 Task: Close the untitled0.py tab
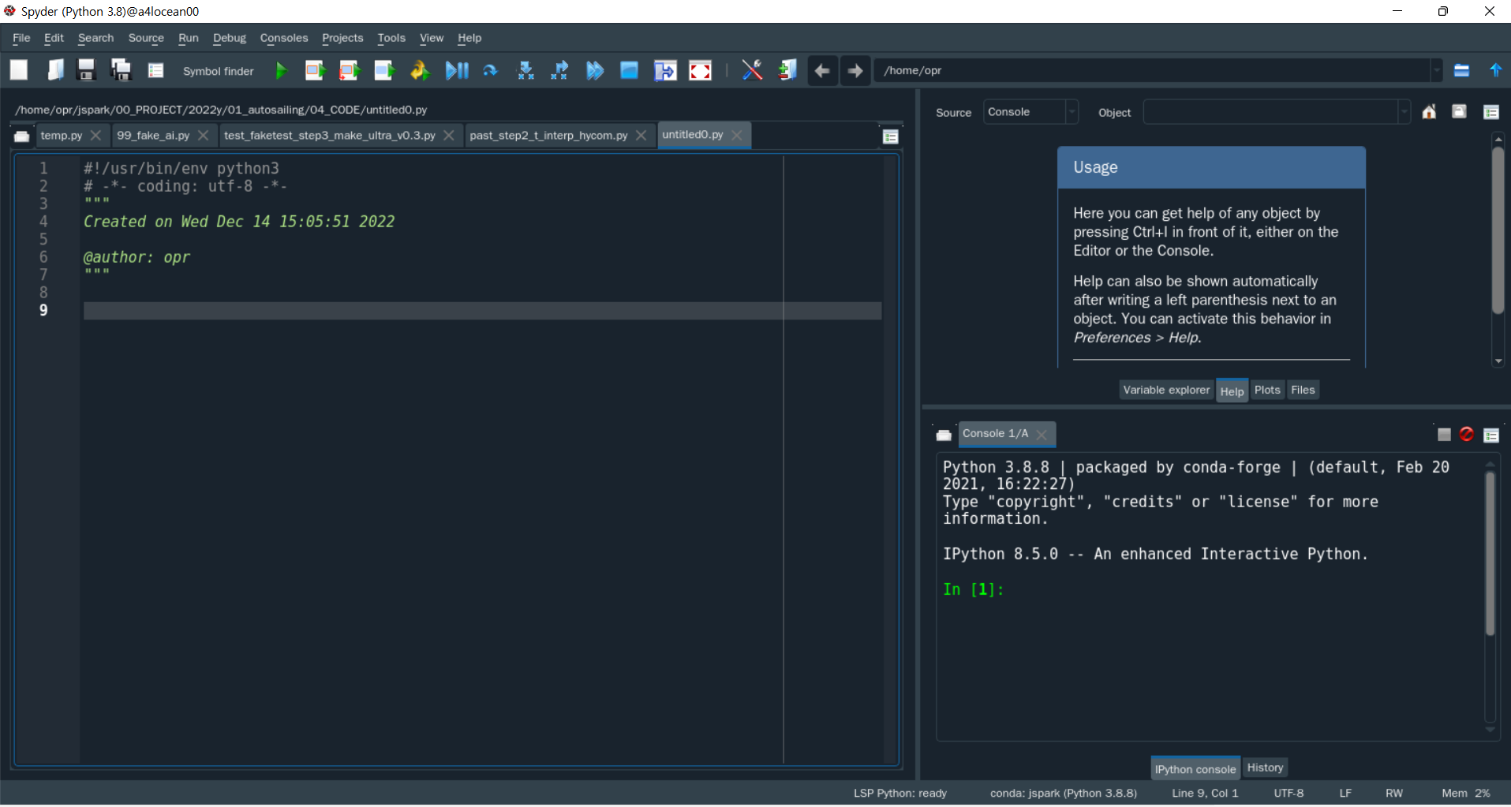(737, 135)
